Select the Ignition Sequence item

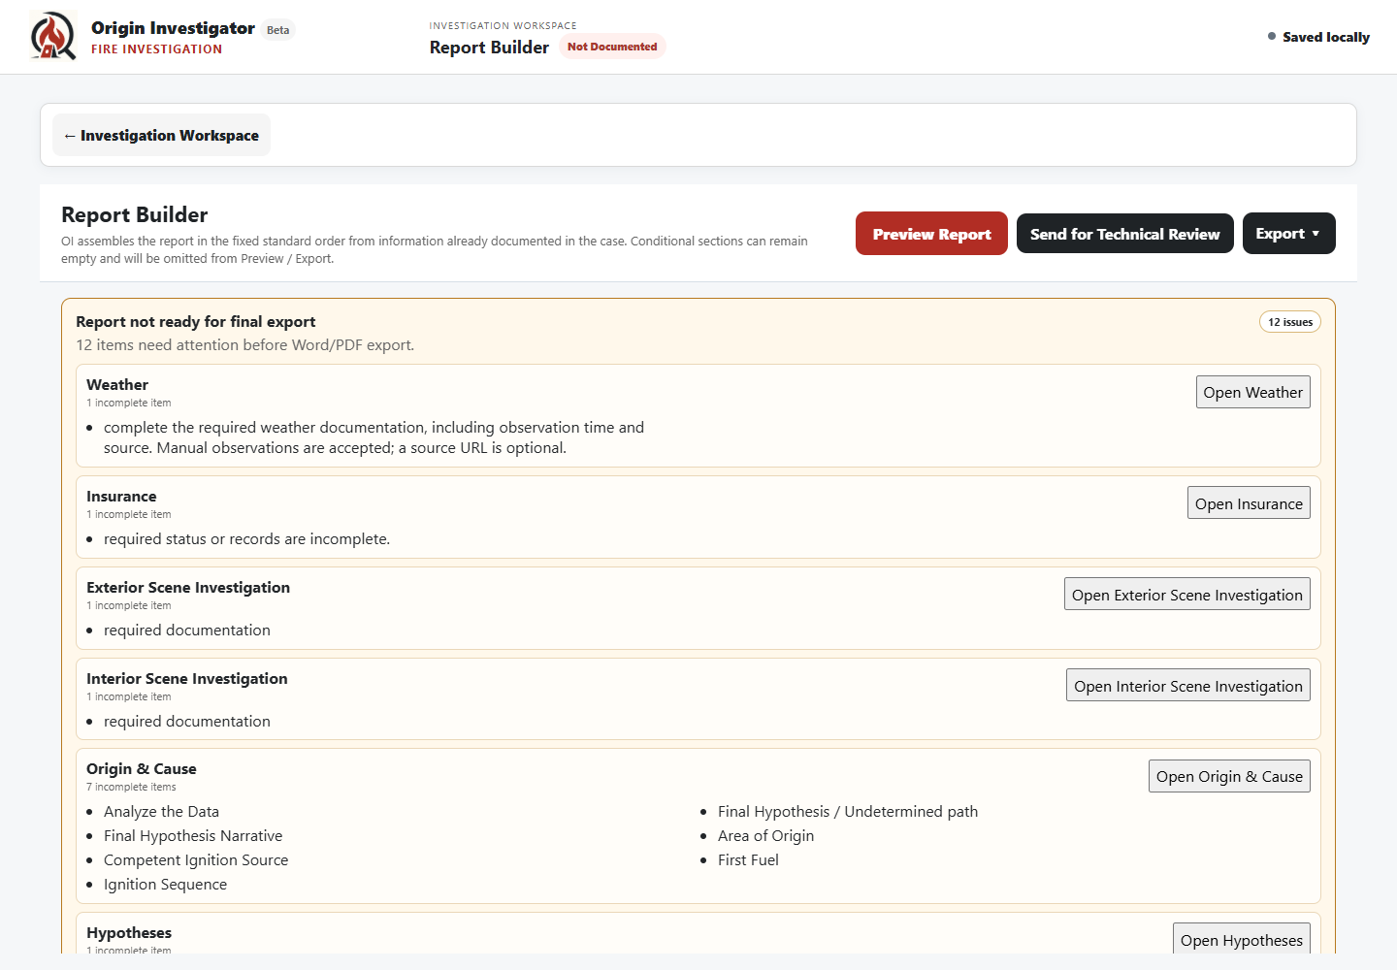tap(165, 884)
